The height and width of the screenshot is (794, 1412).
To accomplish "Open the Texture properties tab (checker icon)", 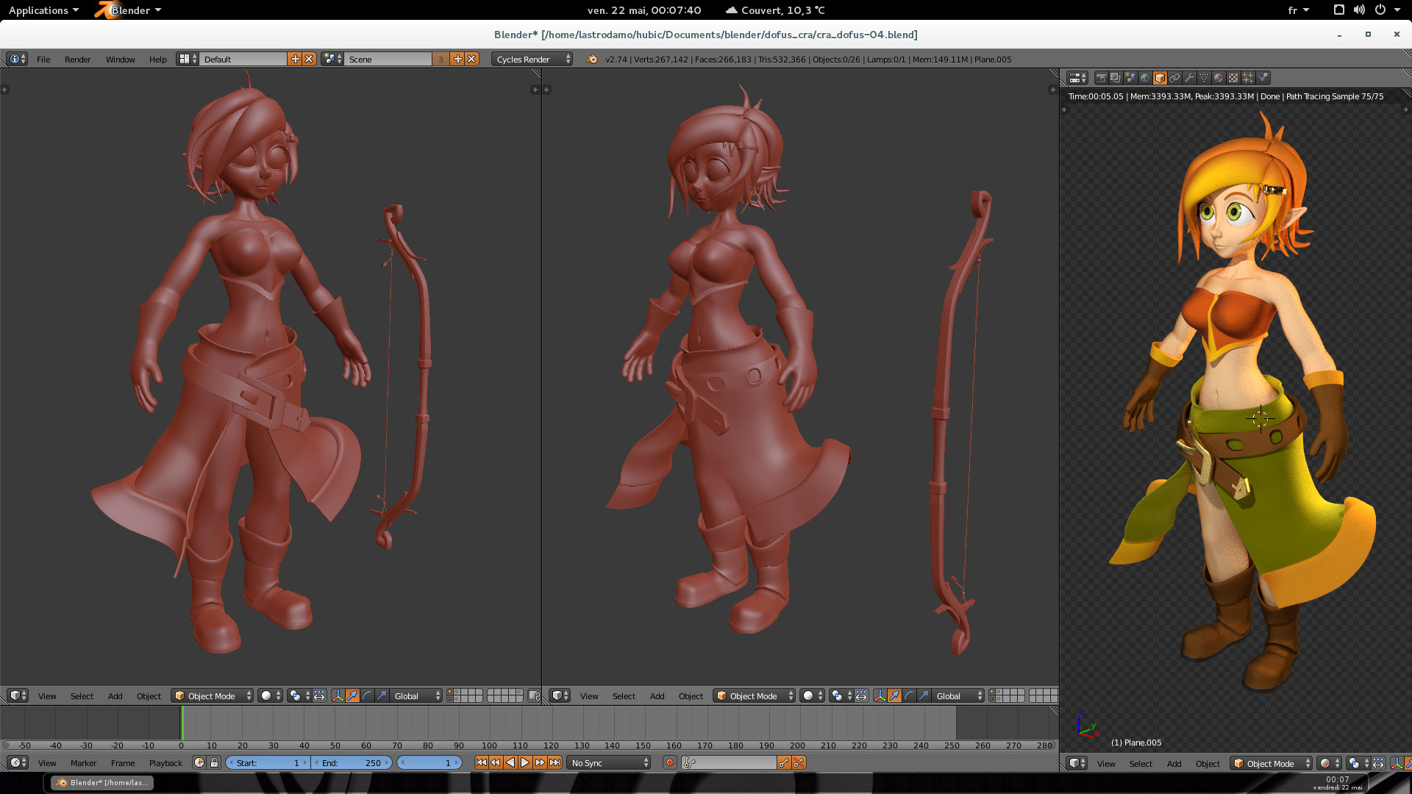I will 1233,78.
